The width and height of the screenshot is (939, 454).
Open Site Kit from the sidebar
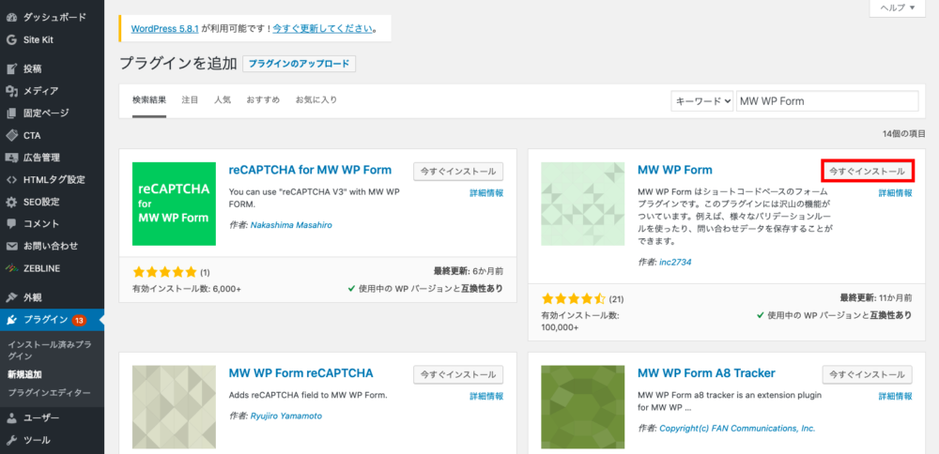[10, 39]
